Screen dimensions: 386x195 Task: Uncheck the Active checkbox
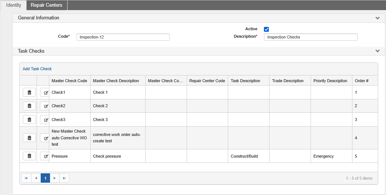pyautogui.click(x=266, y=29)
